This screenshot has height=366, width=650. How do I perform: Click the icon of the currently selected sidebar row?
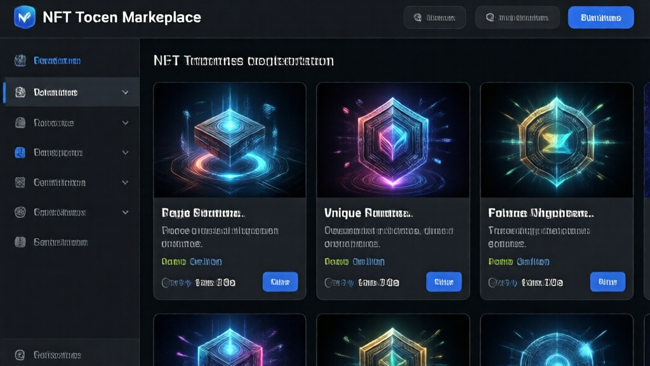[20, 92]
